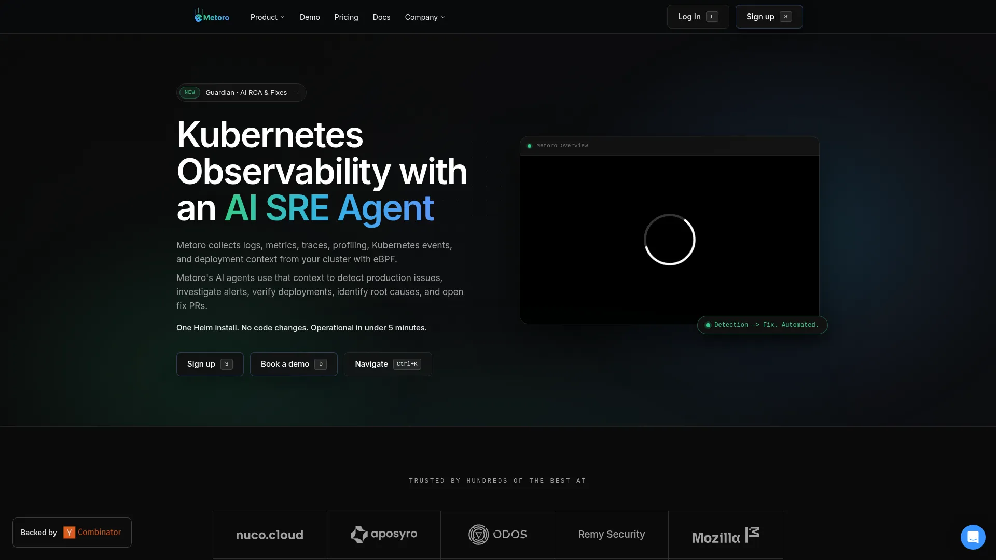Viewport: 996px width, 560px height.
Task: Click the 'Kubernetes Observability with an AI SRE Agent' heading
Action: pos(322,172)
